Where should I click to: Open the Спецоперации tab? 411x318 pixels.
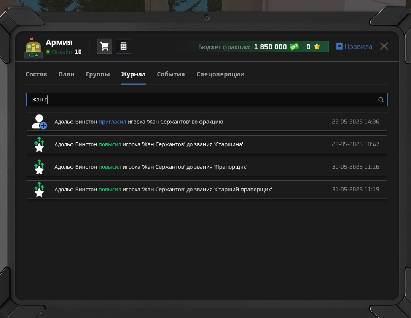pos(220,74)
